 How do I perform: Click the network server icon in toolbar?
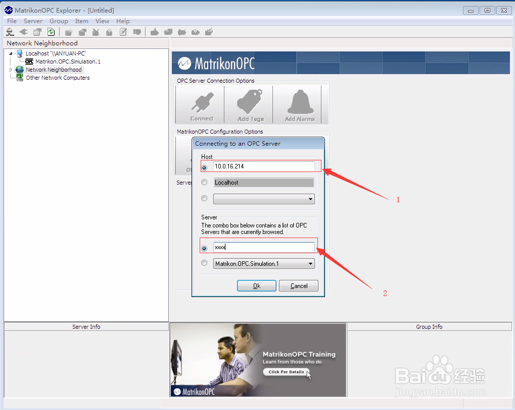coord(10,32)
